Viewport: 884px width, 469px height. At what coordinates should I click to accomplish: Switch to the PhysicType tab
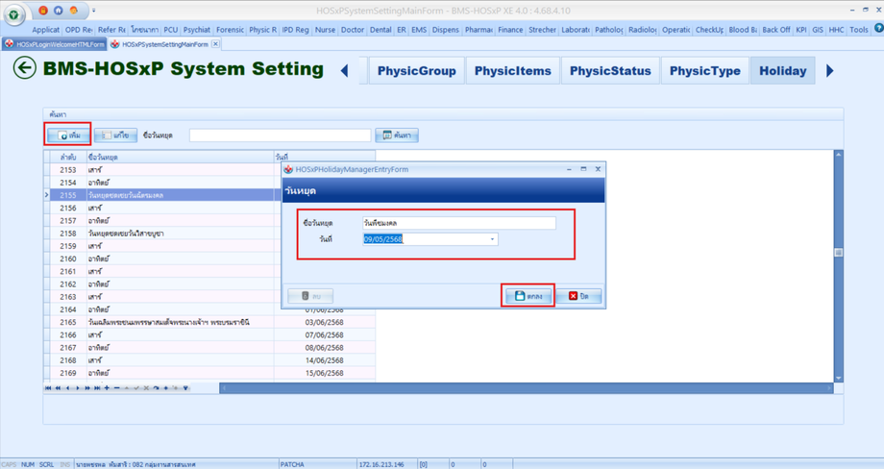click(704, 71)
